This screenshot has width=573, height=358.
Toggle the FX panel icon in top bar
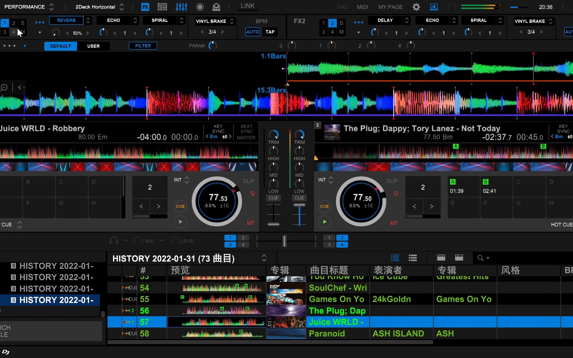(145, 7)
